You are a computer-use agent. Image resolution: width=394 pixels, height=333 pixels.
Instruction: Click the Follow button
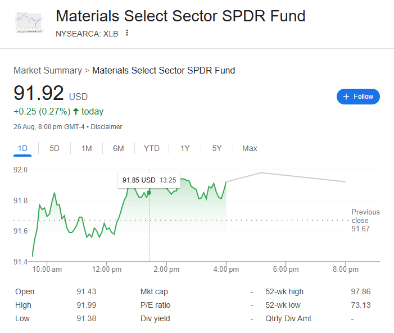pyautogui.click(x=358, y=97)
